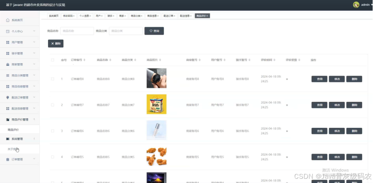Sort by 商家账号 using its sort arrows

(x=200, y=60)
